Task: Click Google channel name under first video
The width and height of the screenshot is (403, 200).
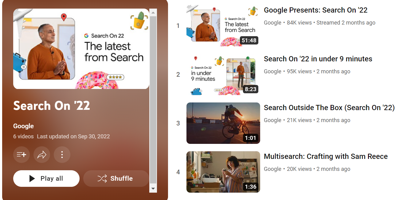Action: [272, 23]
